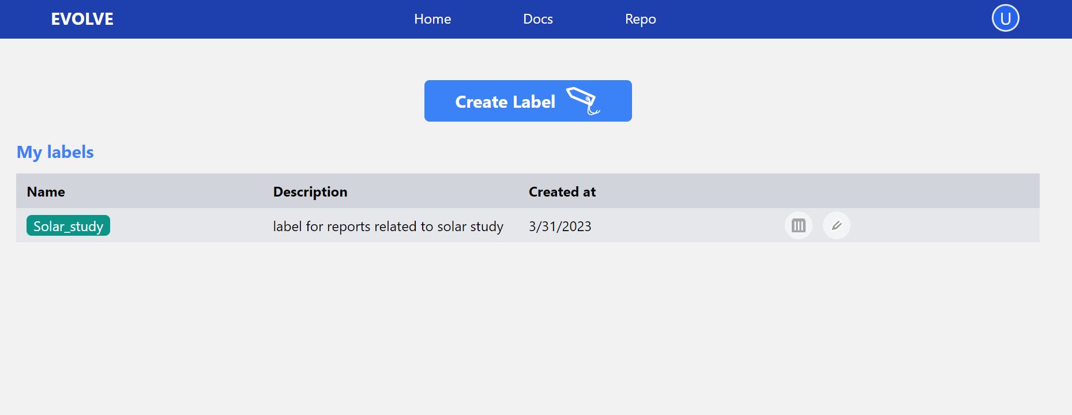Open the Docs navigation link

(537, 19)
